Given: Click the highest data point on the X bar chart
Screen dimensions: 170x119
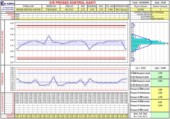Looking at the screenshot, I should click(49, 36).
